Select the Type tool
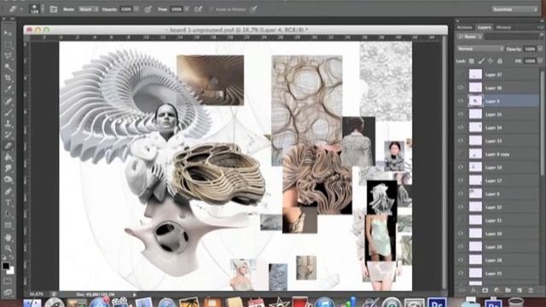The image size is (546, 307). pos(8,203)
